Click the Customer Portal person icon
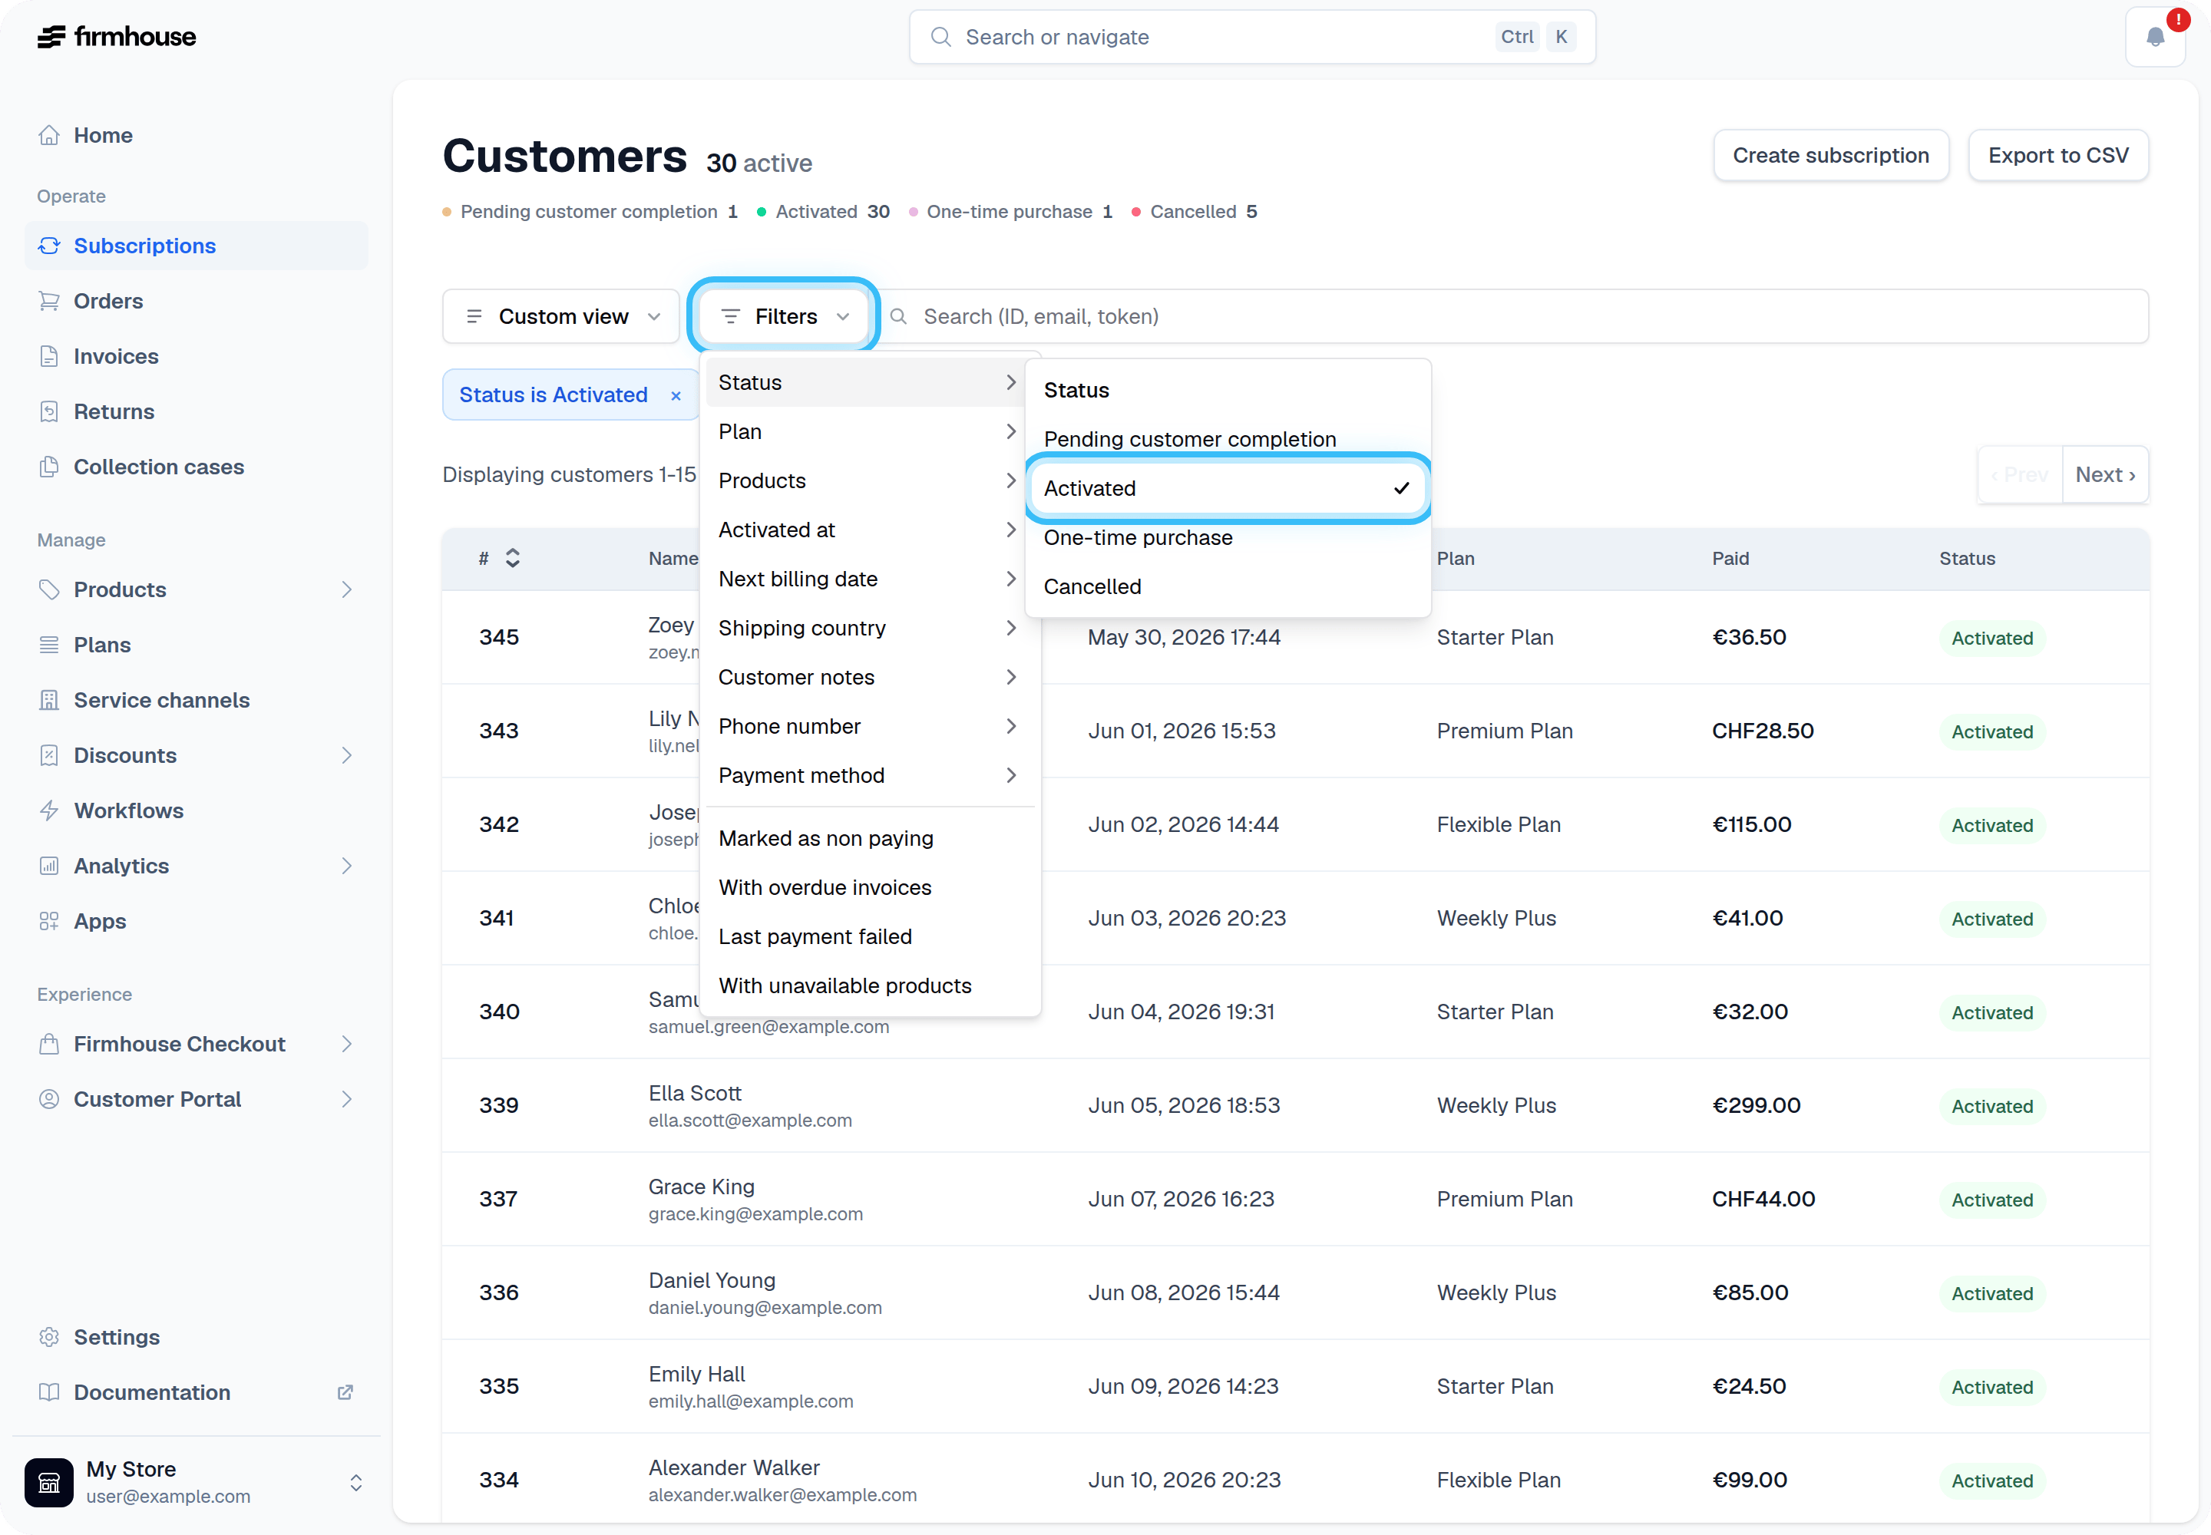2211x1535 pixels. 49,1099
